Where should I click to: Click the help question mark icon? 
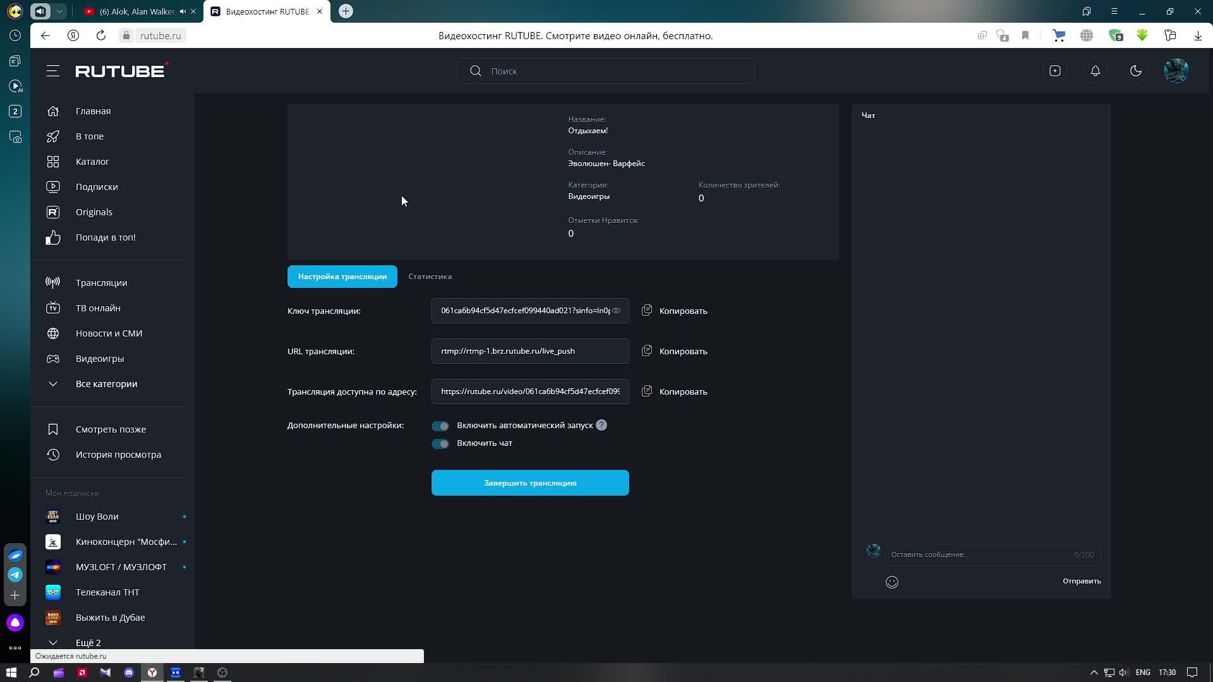[x=601, y=426]
